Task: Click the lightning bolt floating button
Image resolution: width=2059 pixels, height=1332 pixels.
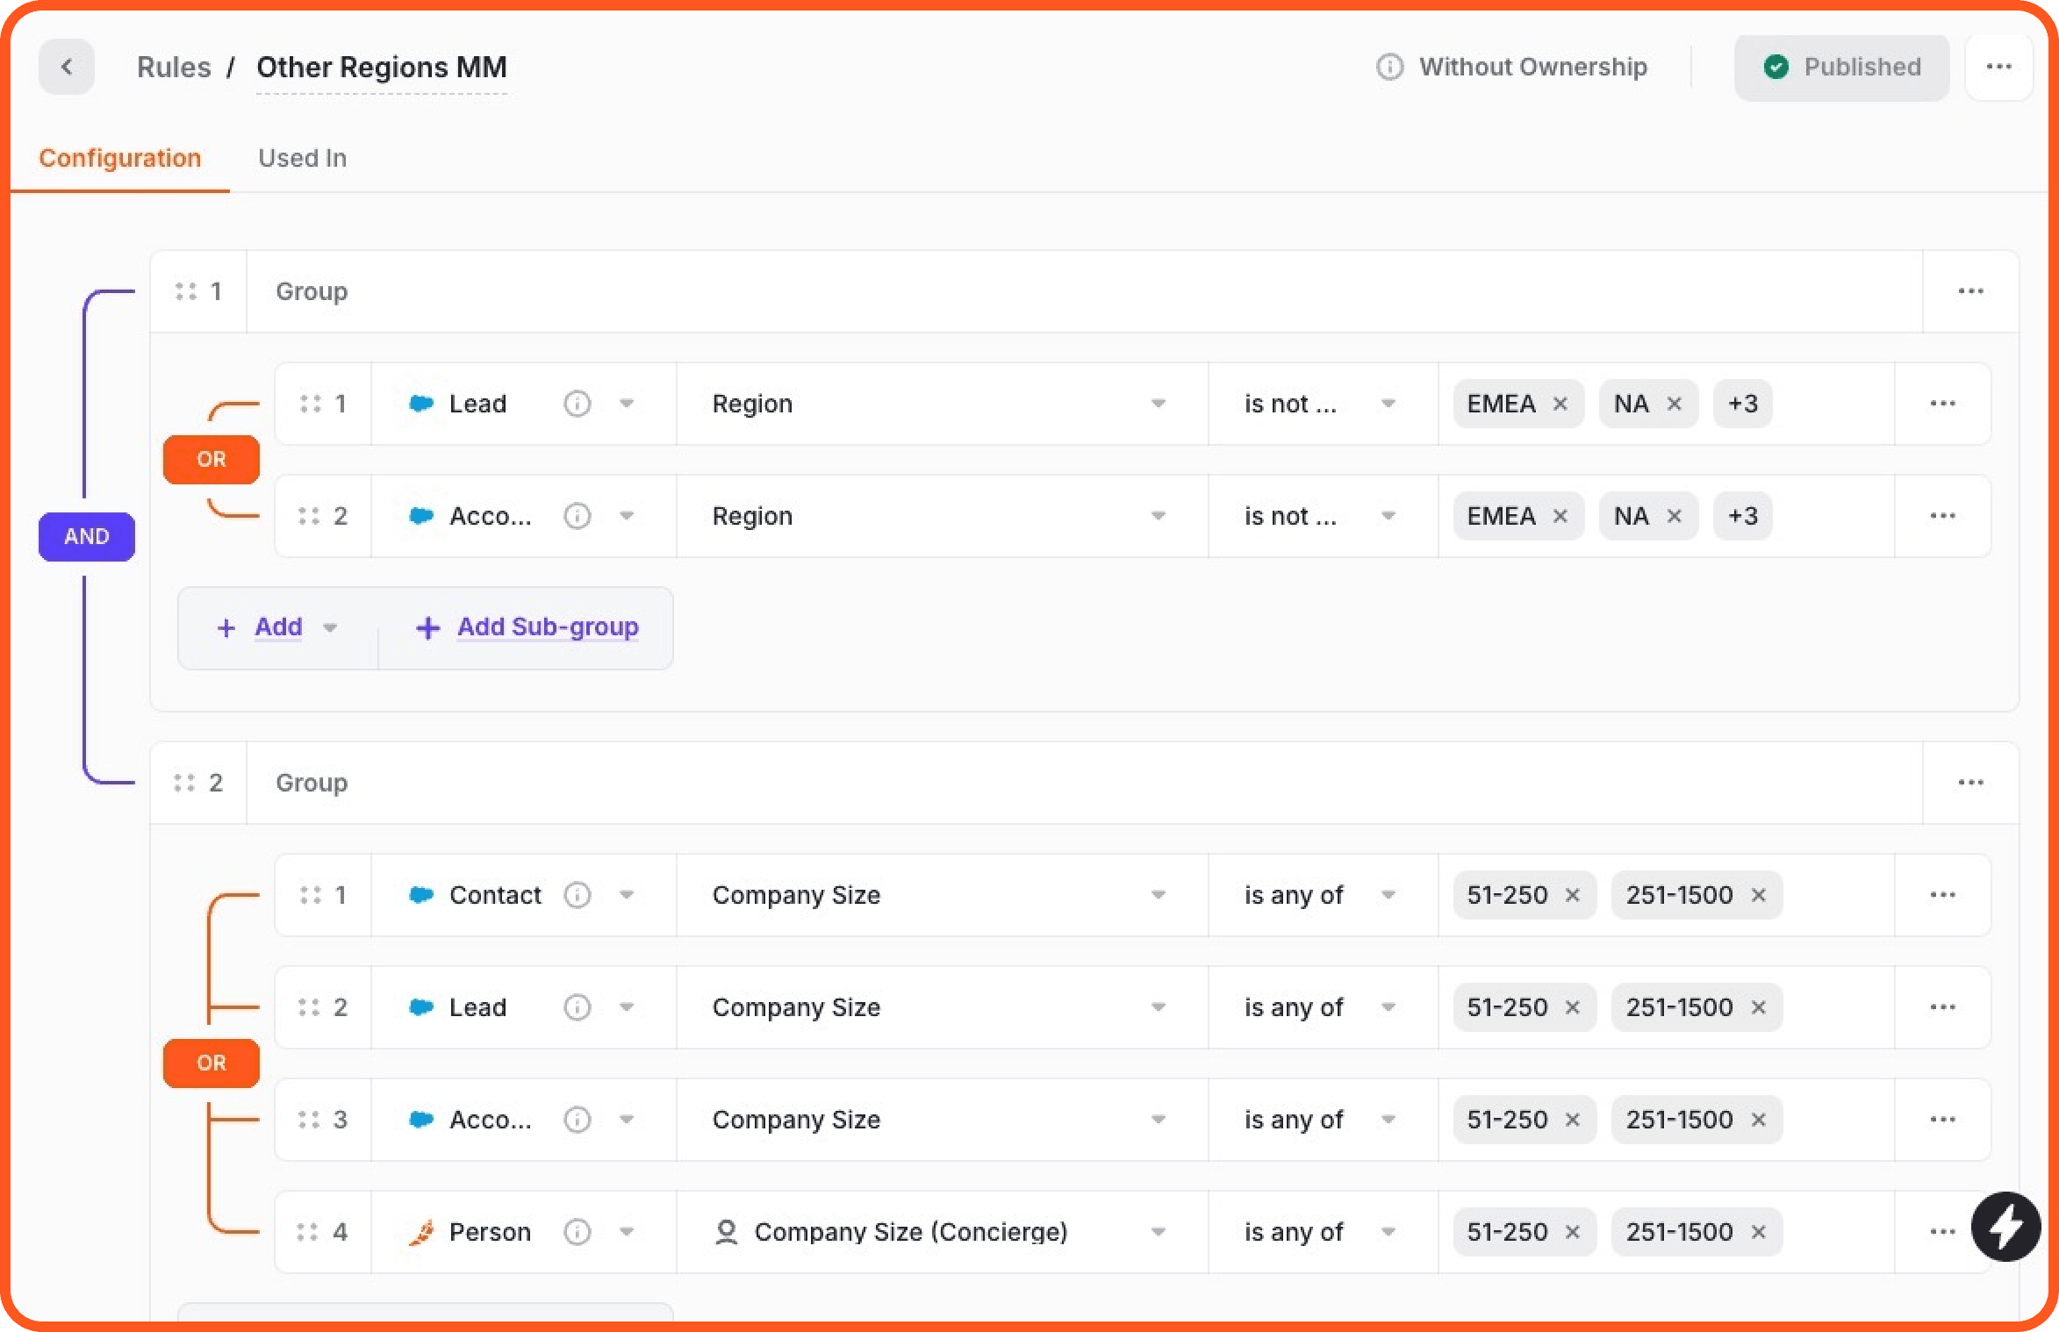Action: (2006, 1227)
